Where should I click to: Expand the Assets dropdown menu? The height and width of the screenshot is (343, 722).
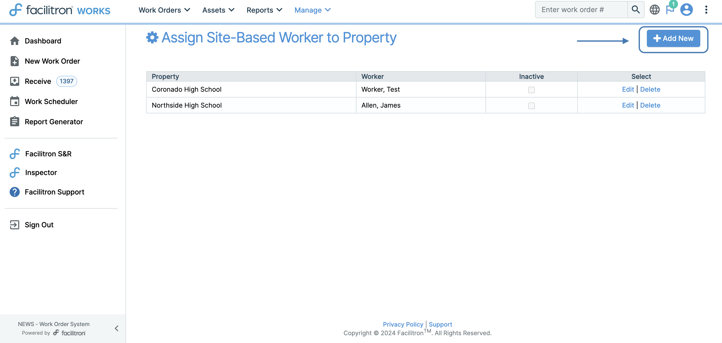point(218,10)
